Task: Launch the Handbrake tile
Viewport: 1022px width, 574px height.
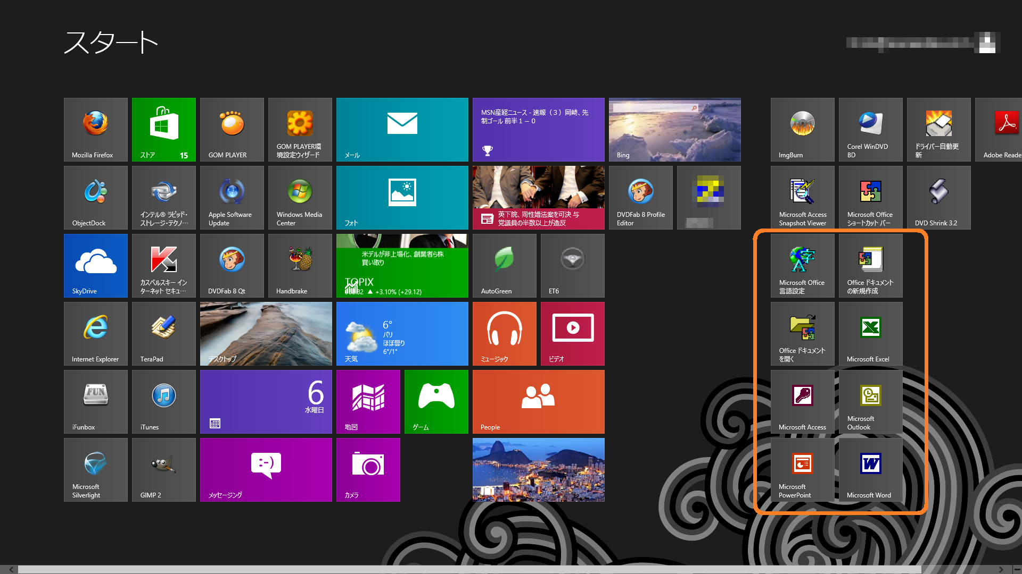Action: coord(300,265)
